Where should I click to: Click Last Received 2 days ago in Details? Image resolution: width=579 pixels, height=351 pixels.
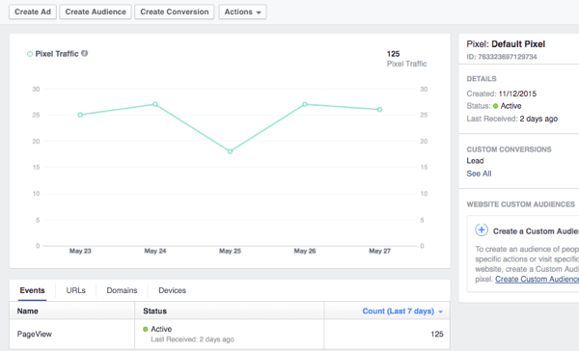512,119
